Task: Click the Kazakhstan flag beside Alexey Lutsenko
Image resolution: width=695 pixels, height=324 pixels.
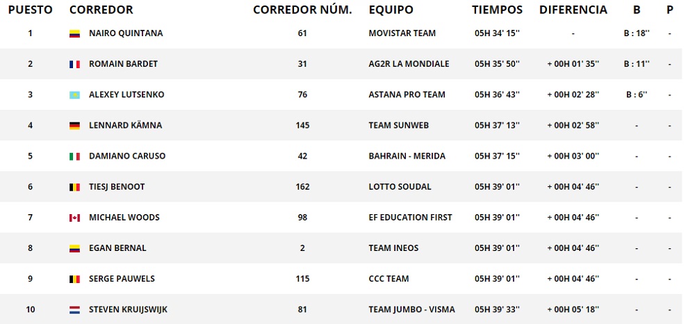Action: 74,95
